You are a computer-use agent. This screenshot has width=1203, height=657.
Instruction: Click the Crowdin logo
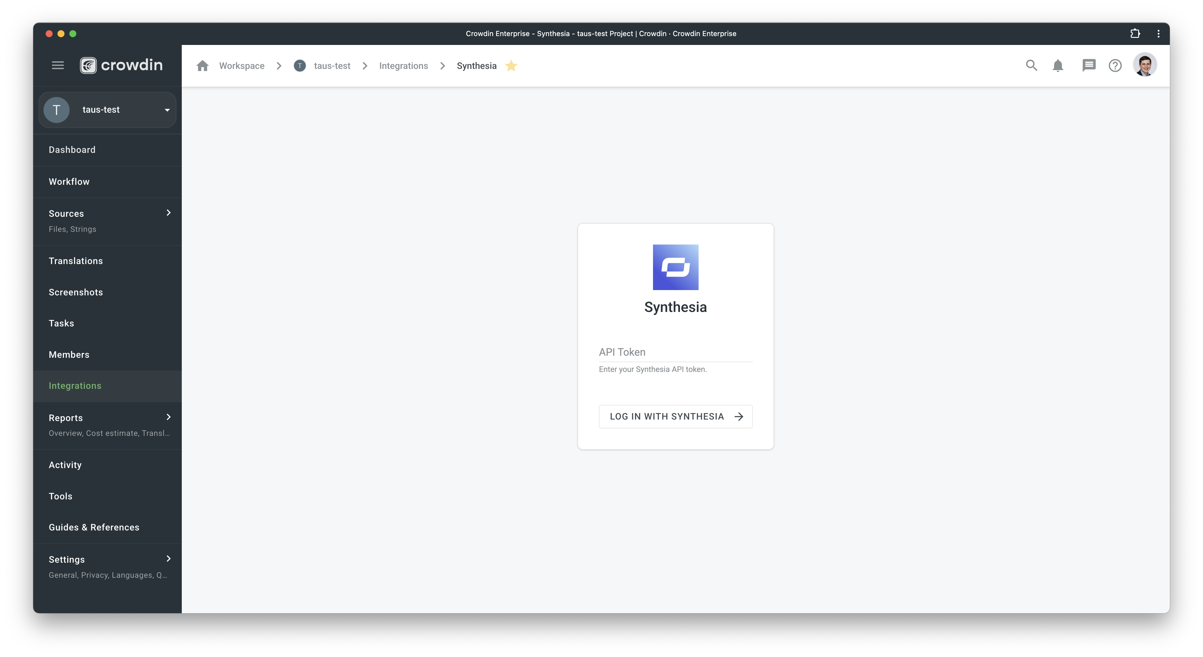point(121,65)
